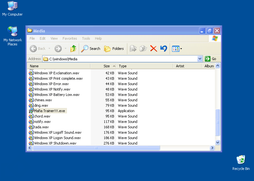Select the chimes.wav file icon

pos(31,100)
